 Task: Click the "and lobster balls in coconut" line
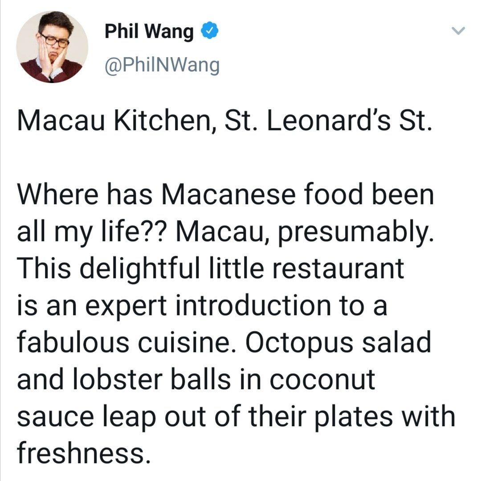click(x=196, y=379)
